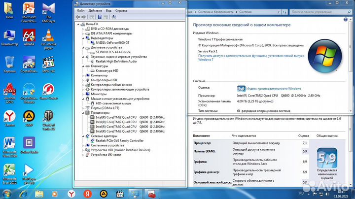Screen dimensions: 355x199
Task: Launch AIDA64 desktop shortcut
Action: click(x=29, y=37)
